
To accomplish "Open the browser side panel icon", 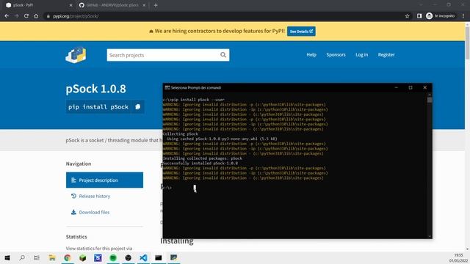I will pos(419,16).
